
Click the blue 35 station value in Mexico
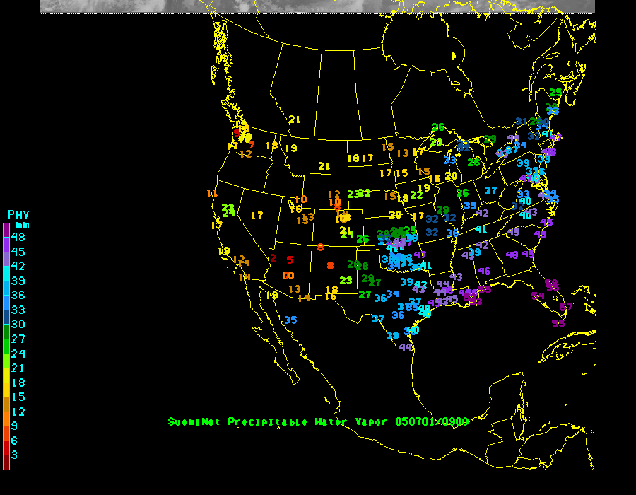[290, 320]
